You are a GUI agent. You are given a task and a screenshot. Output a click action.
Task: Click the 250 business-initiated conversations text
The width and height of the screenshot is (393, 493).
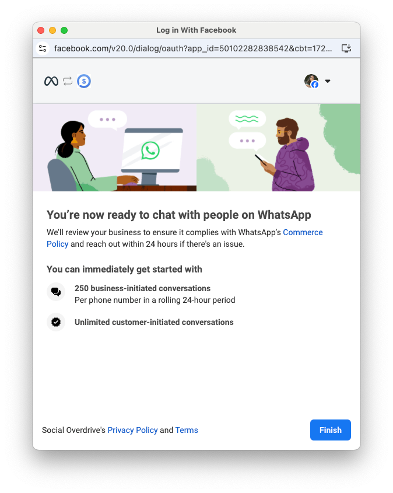pyautogui.click(x=143, y=288)
